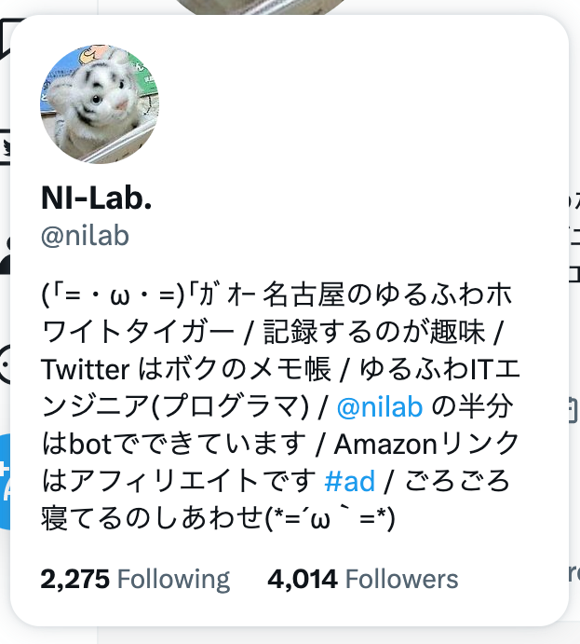Follow the blue @nilab mention in the bio
Image resolution: width=580 pixels, height=644 pixels.
tap(380, 407)
